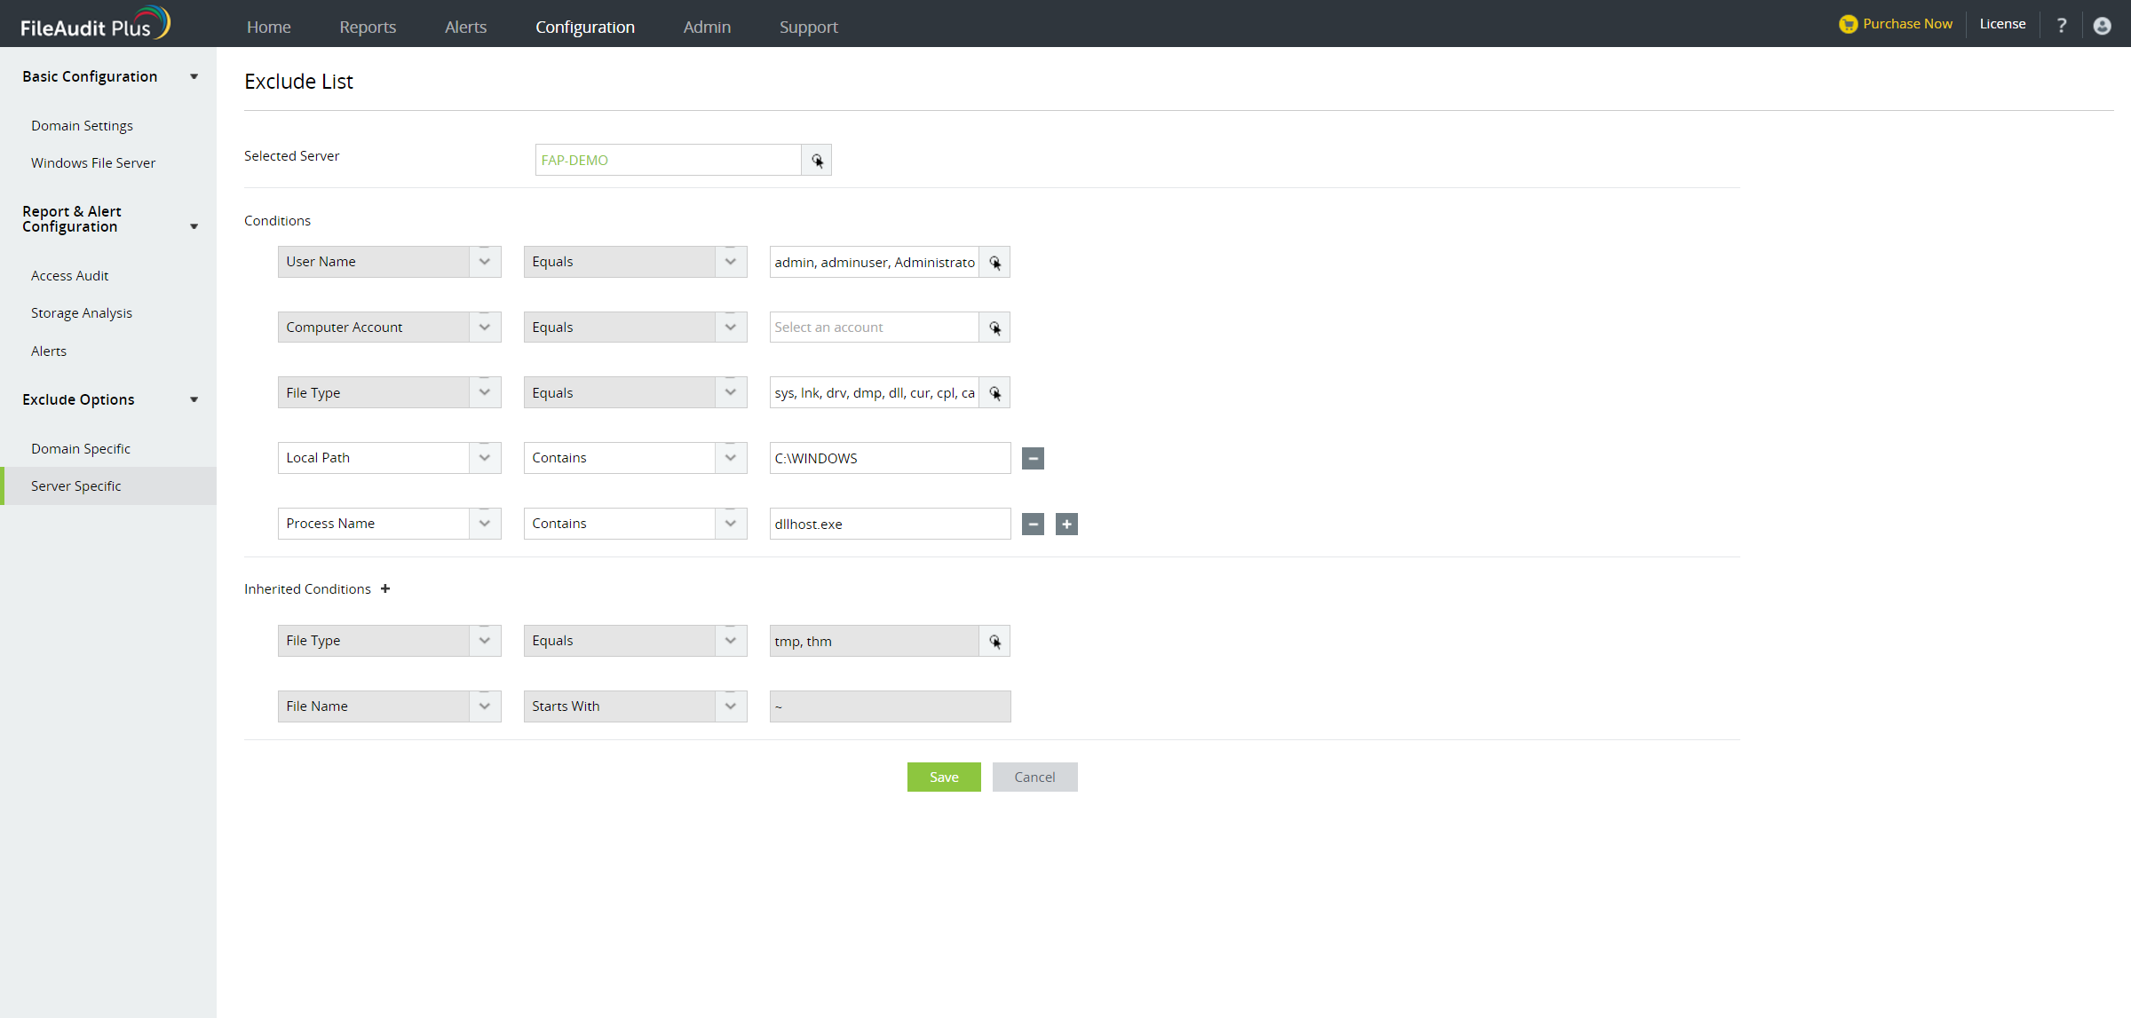The height and width of the screenshot is (1018, 2131).
Task: Open the Reports menu
Action: coord(368,27)
